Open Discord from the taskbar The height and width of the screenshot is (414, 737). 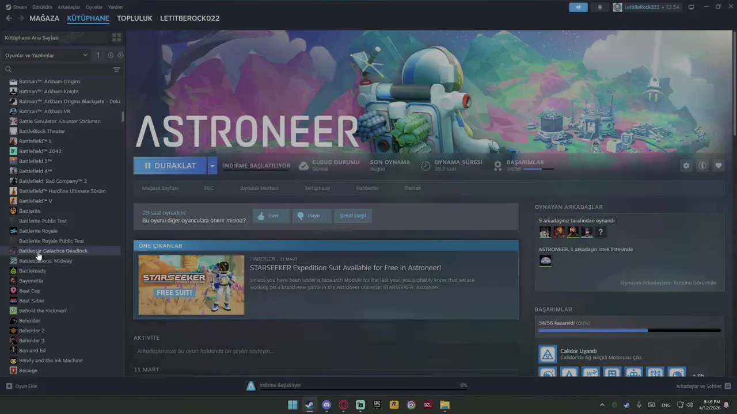[326, 405]
